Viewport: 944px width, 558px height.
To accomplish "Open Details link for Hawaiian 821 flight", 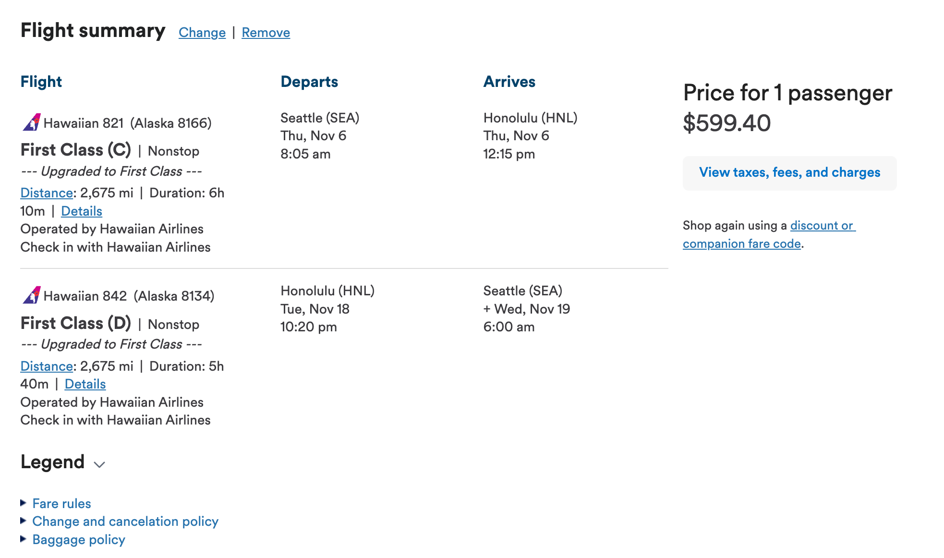I will 82,211.
